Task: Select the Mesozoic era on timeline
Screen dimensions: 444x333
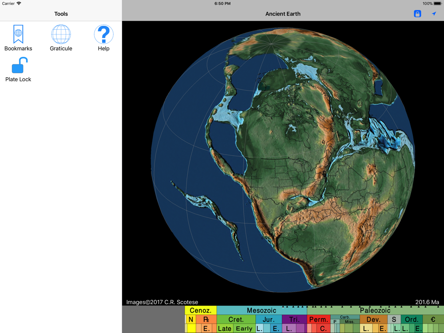Action: 262,310
